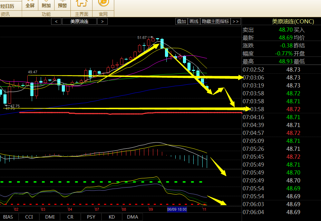
Task: Toggle 隐藏主图指标 main chart indicators
Action: pyautogui.click(x=215, y=21)
